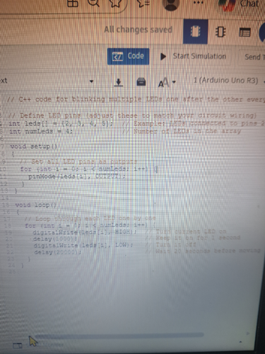Screen dimensions: 265x354
Task: Click the 'All changes saved' status text
Action: (139, 30)
